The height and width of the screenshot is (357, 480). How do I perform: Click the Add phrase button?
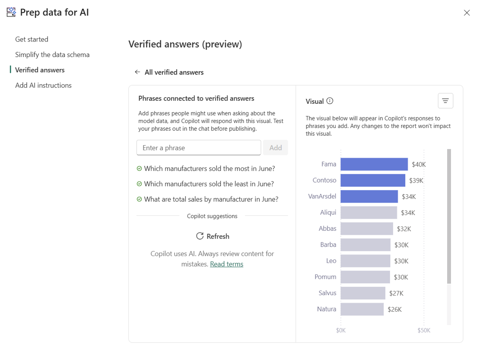click(x=275, y=148)
